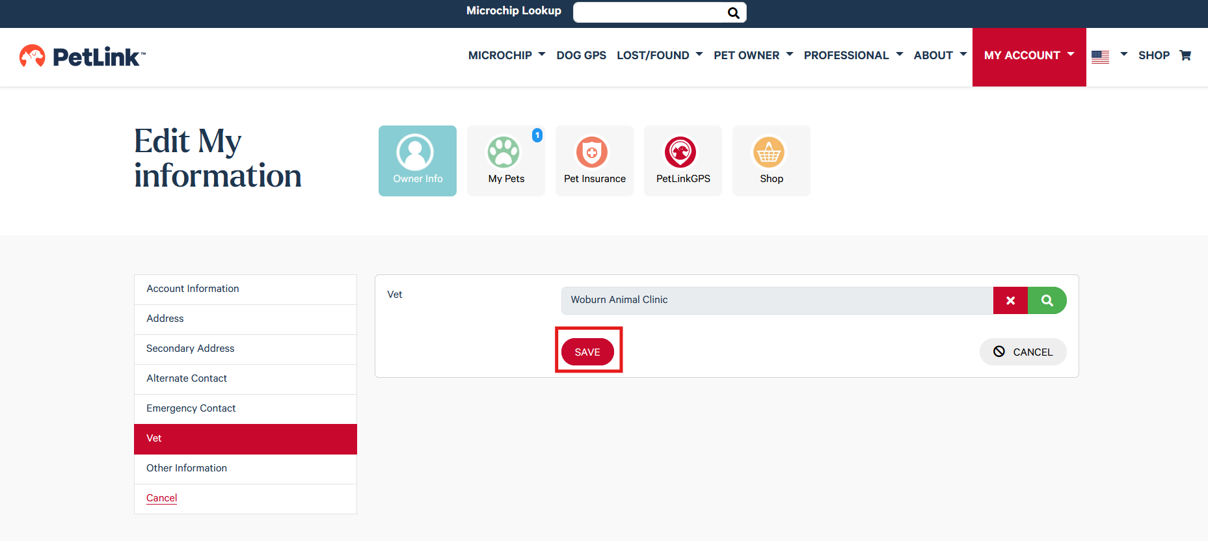
Task: Select Emergency Contact in the sidebar
Action: pyautogui.click(x=245, y=409)
